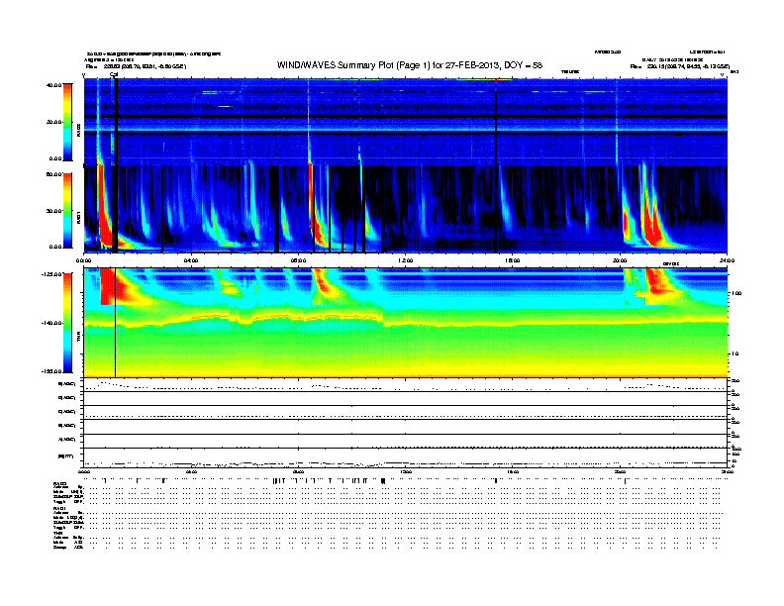
Task: Click the 04:00 tick label below RAD1 panel
Action: (190, 260)
